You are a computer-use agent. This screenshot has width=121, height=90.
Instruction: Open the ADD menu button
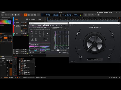[x=85, y=15]
